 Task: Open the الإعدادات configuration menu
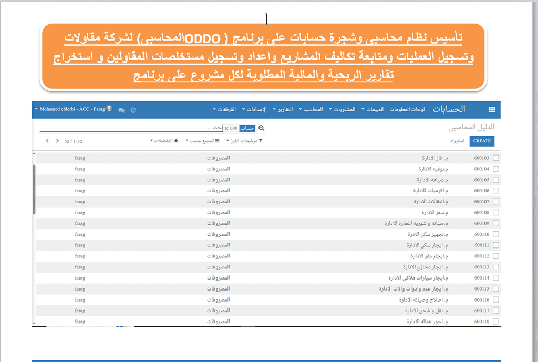pyautogui.click(x=254, y=109)
